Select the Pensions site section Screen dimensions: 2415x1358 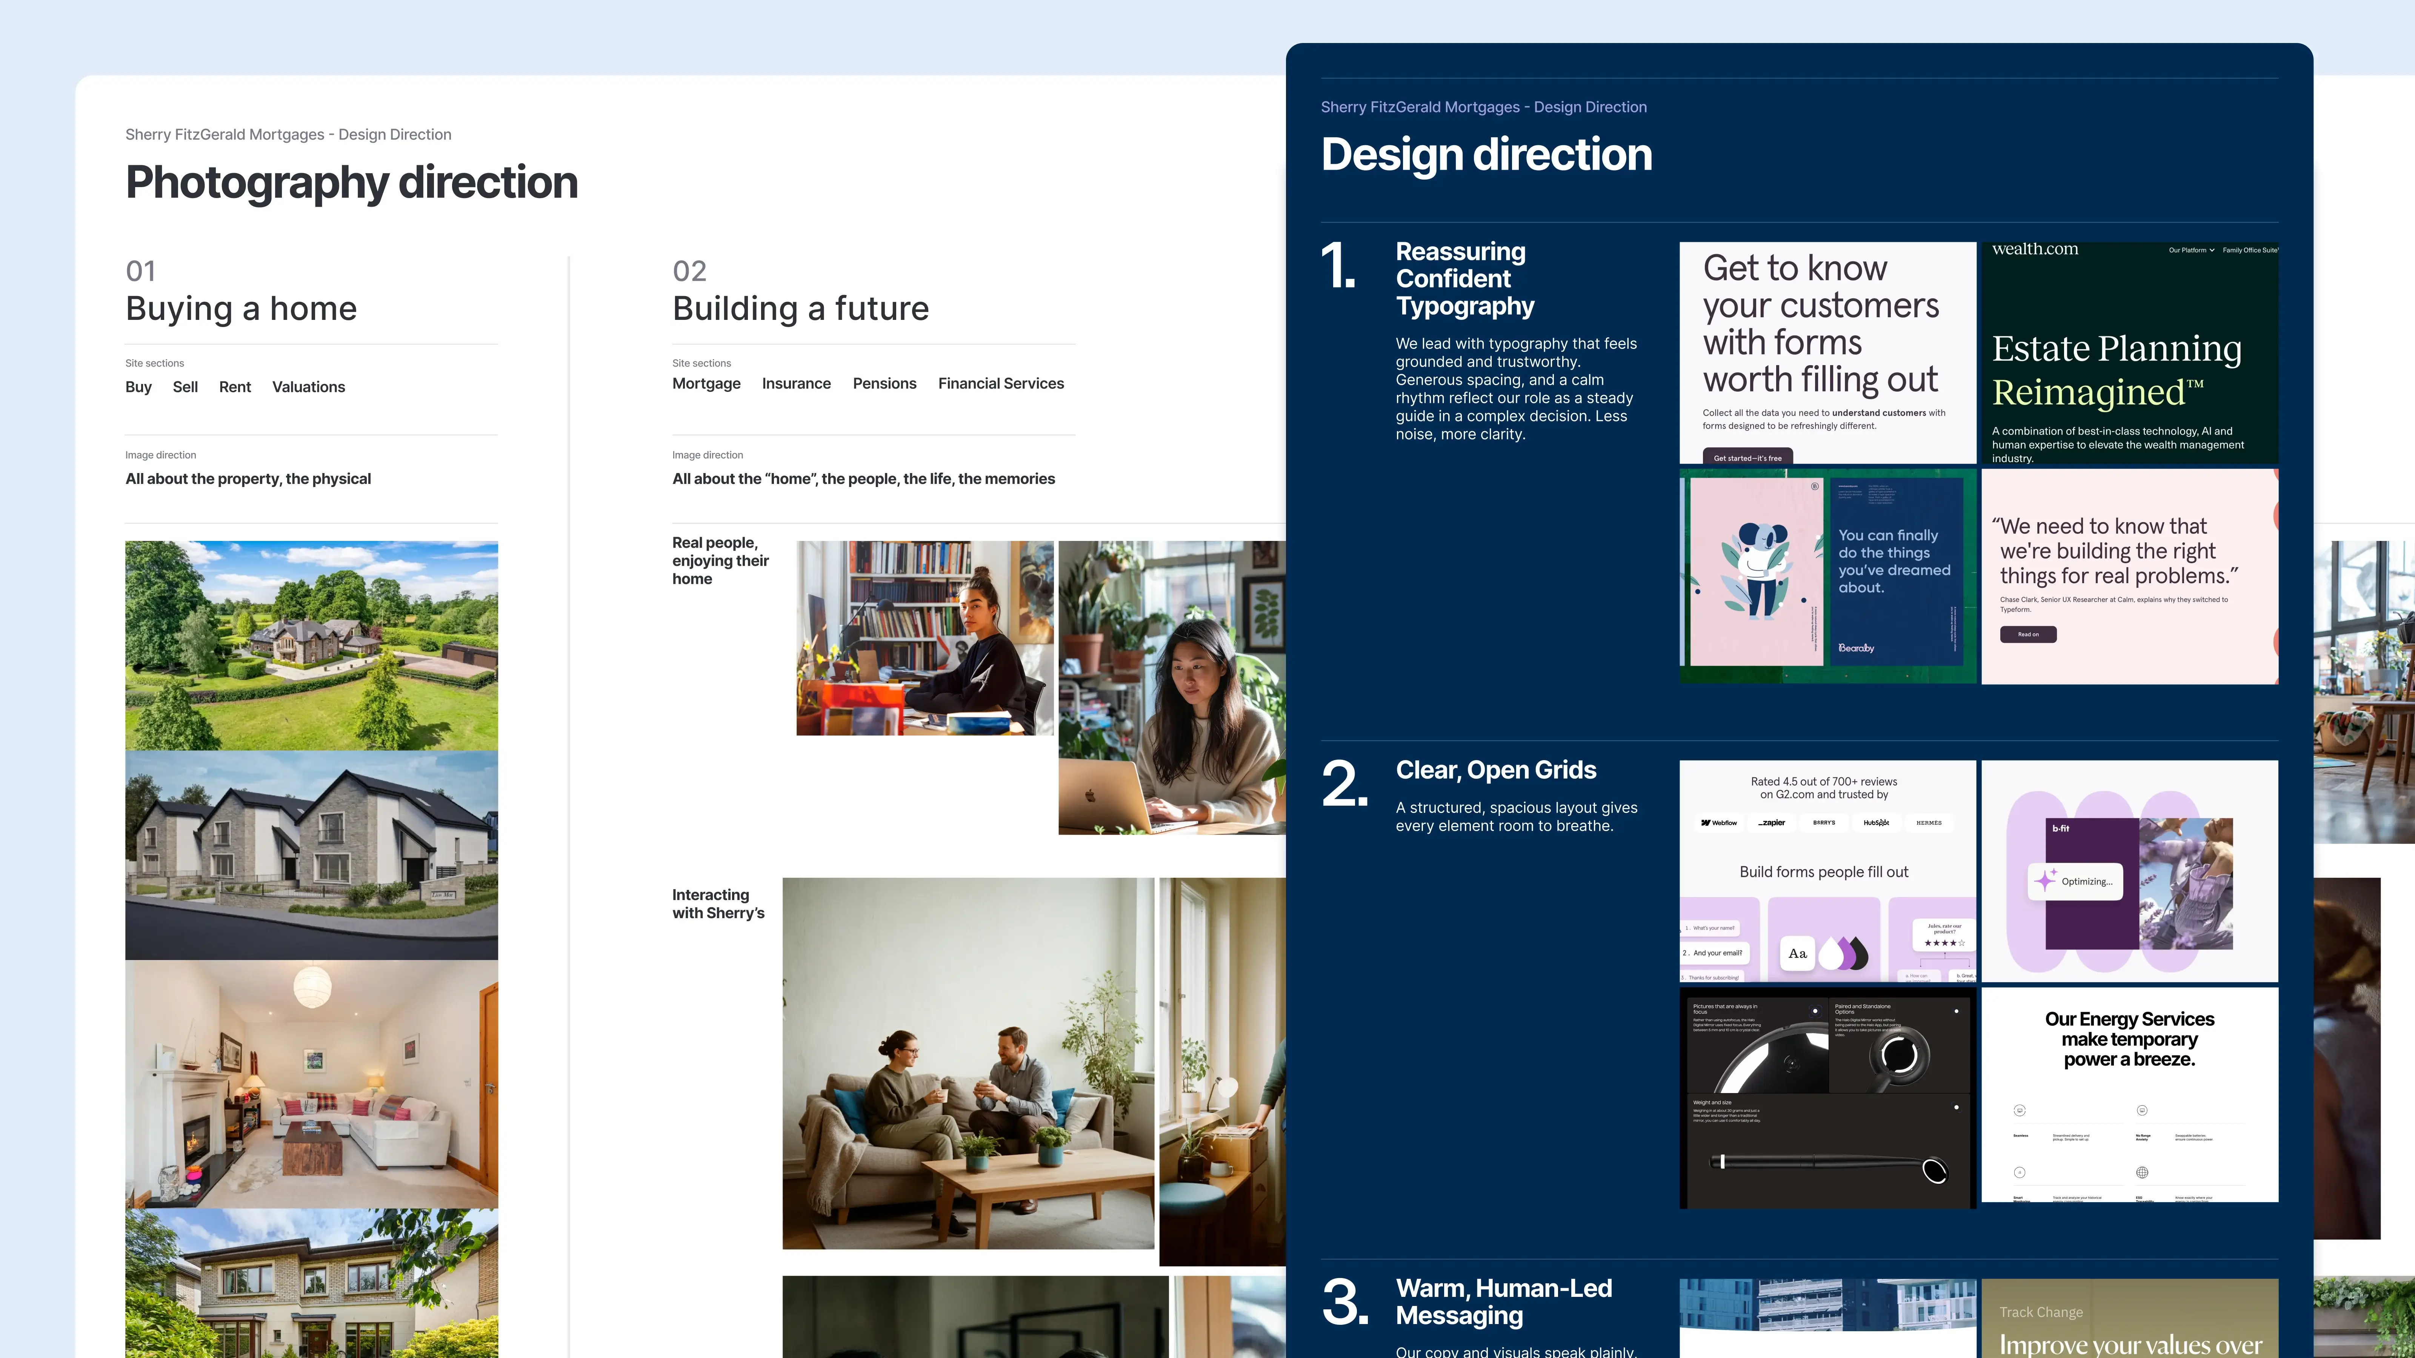884,383
